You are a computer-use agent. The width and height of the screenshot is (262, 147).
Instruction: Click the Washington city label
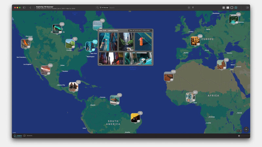pos(91,57)
